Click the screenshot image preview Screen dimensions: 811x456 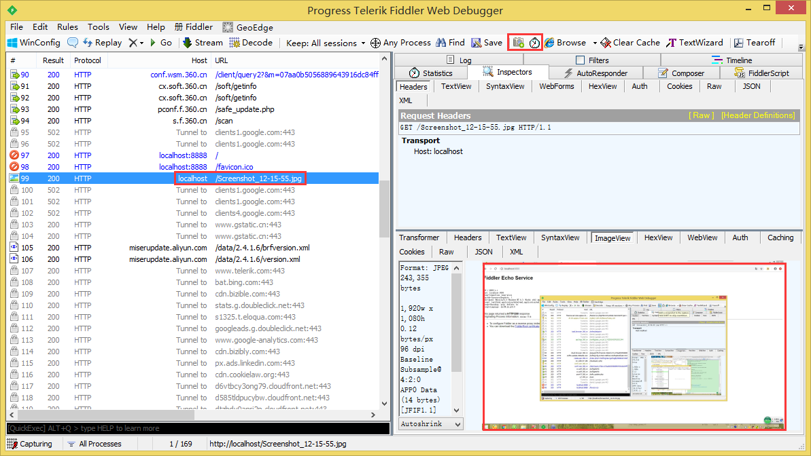click(x=634, y=346)
